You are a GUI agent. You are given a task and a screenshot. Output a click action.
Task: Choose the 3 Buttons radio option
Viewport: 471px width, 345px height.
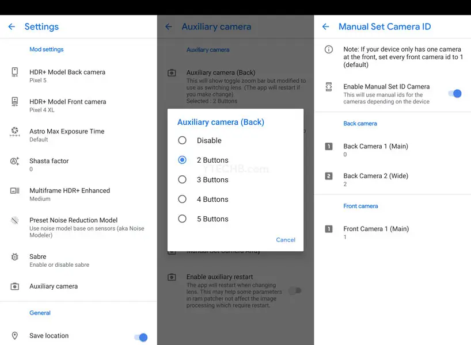[x=183, y=179]
